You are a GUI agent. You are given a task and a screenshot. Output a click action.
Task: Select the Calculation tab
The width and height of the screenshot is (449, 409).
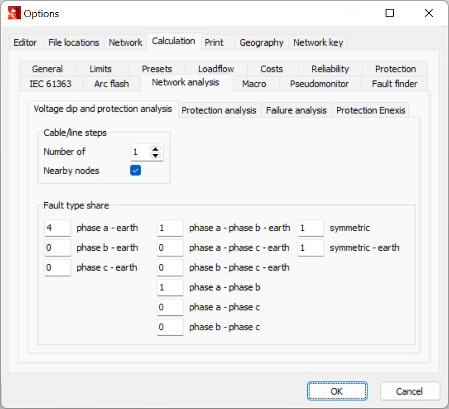(x=174, y=41)
